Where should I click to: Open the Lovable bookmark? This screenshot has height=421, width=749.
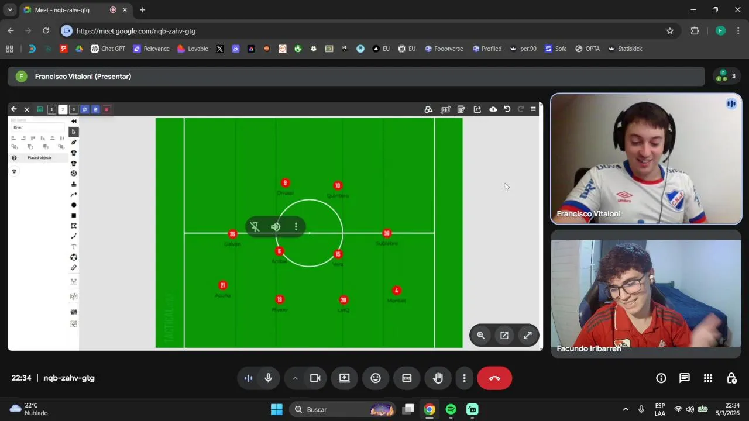pos(193,49)
